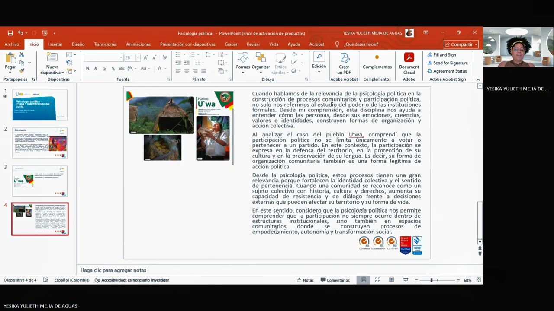The width and height of the screenshot is (554, 311).
Task: Start slideshow from beginning via quick access icon
Action: (x=45, y=33)
